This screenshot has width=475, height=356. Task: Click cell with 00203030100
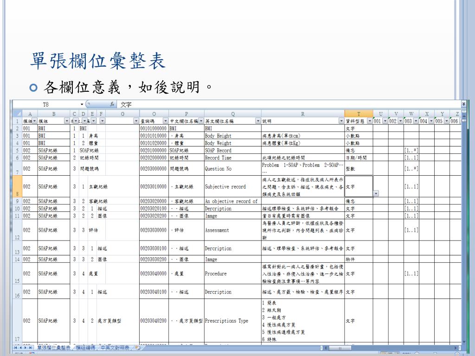(x=154, y=248)
